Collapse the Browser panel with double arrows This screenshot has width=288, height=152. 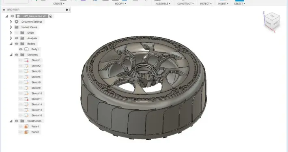pyautogui.click(x=4, y=10)
